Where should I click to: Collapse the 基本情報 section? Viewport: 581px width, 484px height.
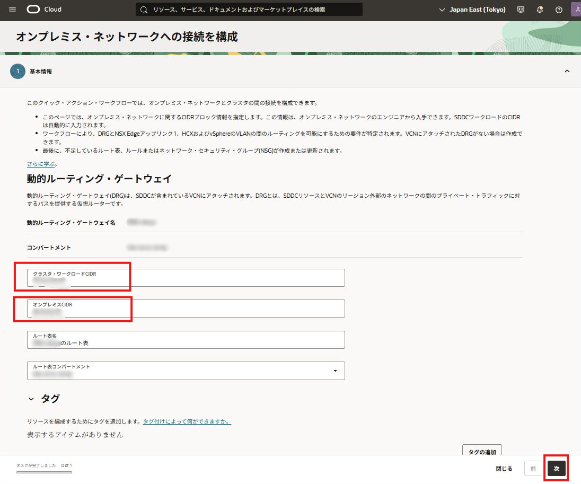pos(567,71)
